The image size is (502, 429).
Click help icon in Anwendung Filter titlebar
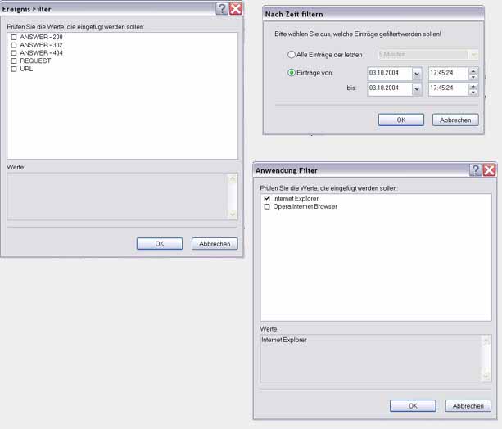pyautogui.click(x=475, y=169)
